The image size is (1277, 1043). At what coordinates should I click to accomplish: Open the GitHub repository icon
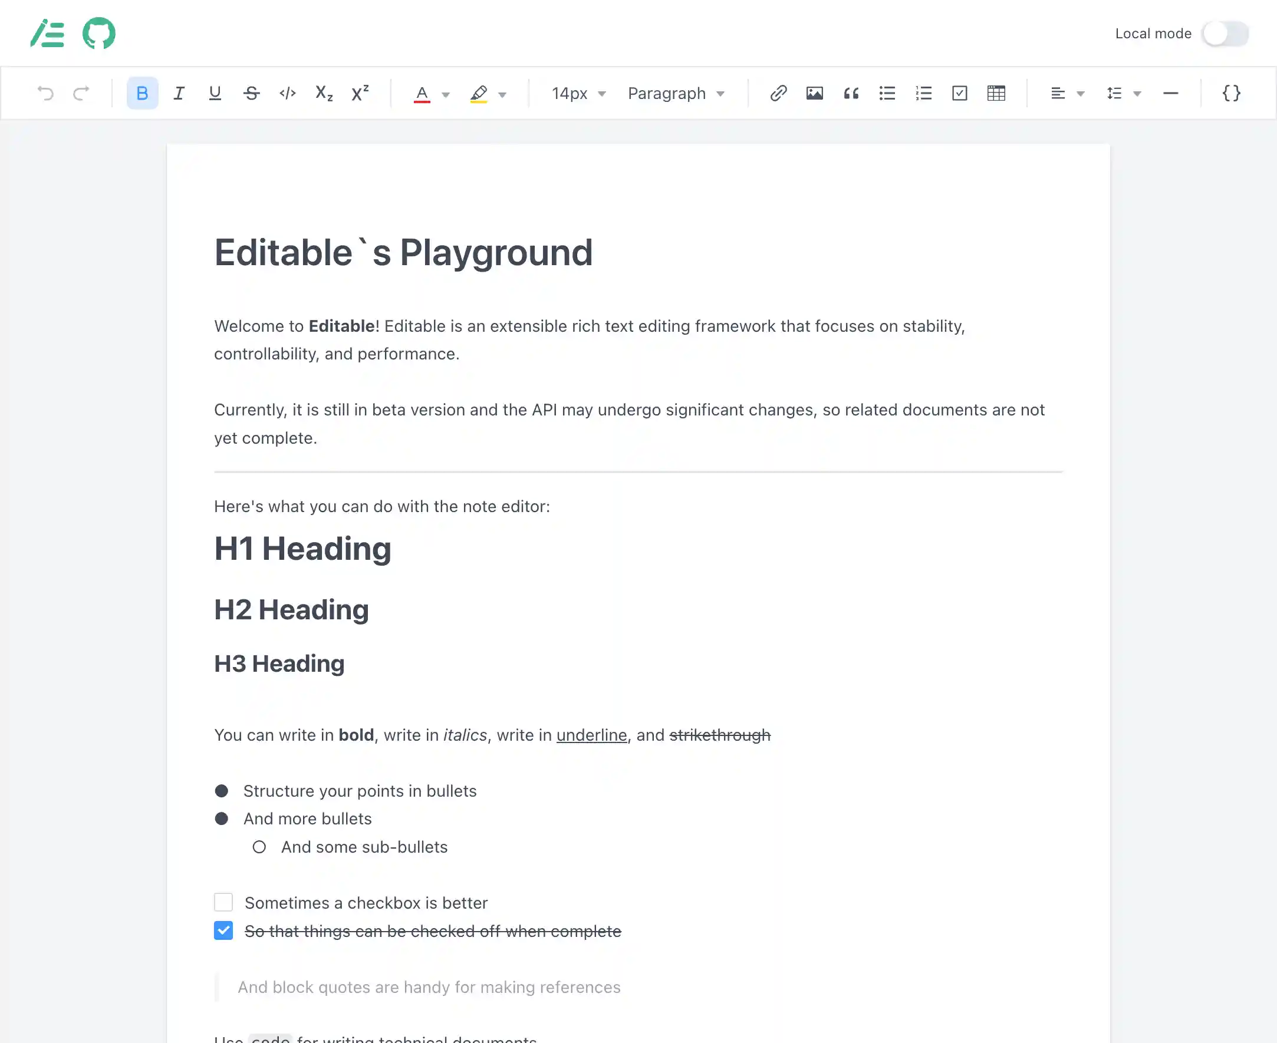98,33
